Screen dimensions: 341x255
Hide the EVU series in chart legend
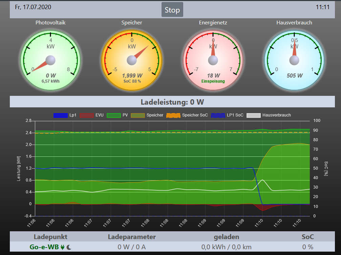click(x=92, y=115)
